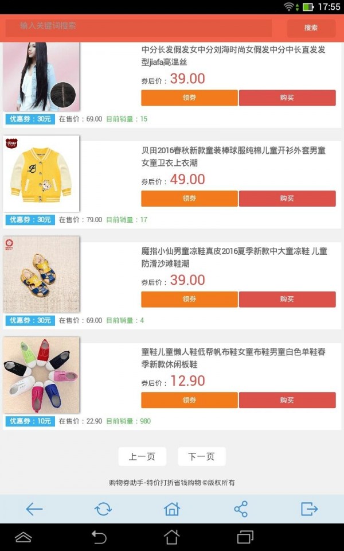Open the yellow jacket product title link
Screen dimensions: 344x551
pyautogui.click(x=233, y=157)
